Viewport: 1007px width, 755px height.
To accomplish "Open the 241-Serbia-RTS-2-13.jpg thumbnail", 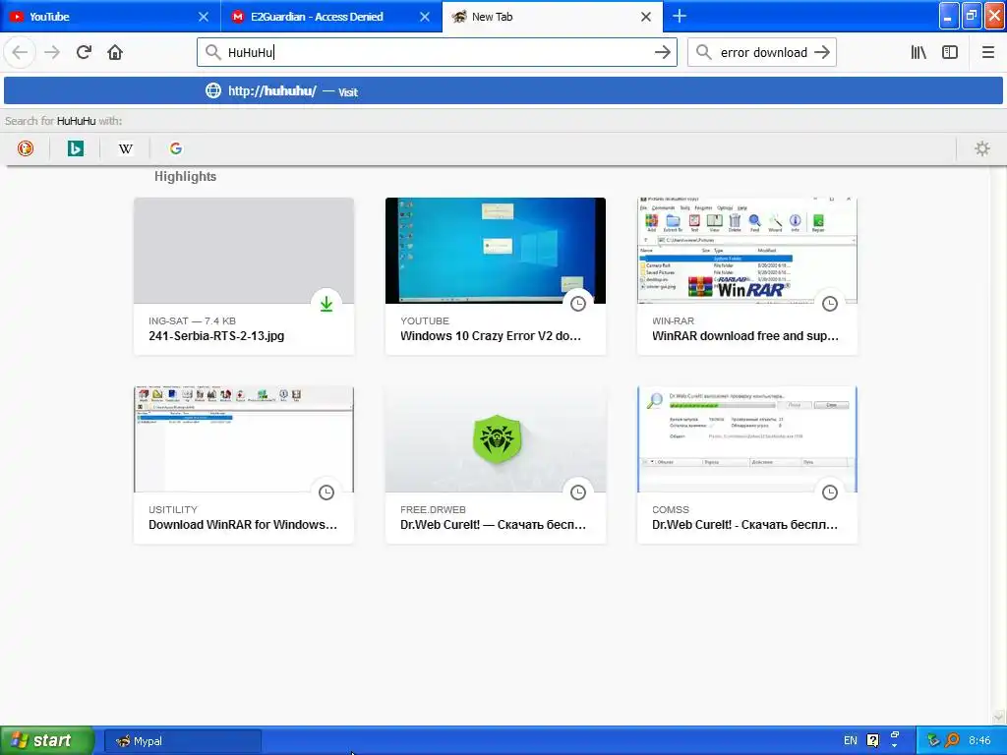I will [244, 251].
